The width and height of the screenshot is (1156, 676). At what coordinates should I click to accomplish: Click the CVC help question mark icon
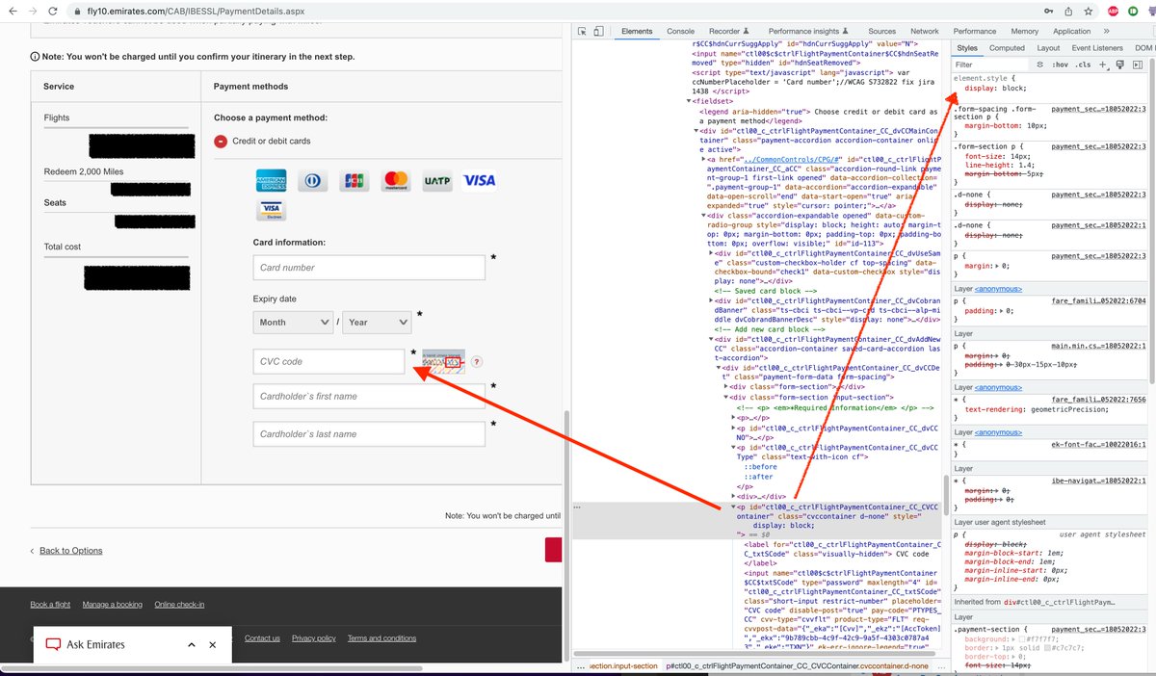click(x=476, y=362)
